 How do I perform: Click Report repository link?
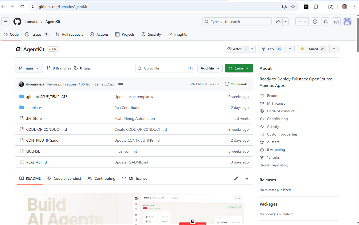tap(274, 165)
